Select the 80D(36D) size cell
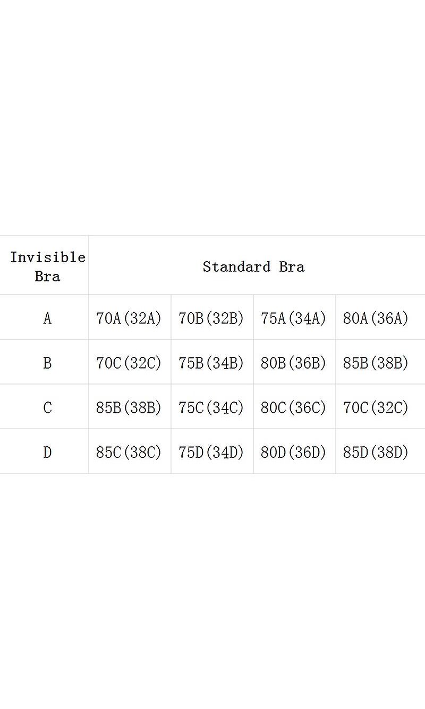425x709 pixels. (293, 453)
